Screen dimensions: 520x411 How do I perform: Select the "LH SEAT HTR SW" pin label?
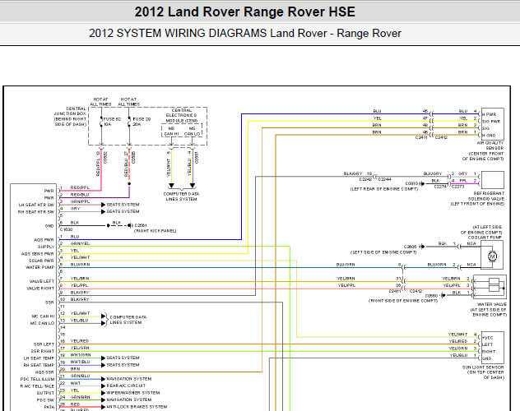[36, 205]
